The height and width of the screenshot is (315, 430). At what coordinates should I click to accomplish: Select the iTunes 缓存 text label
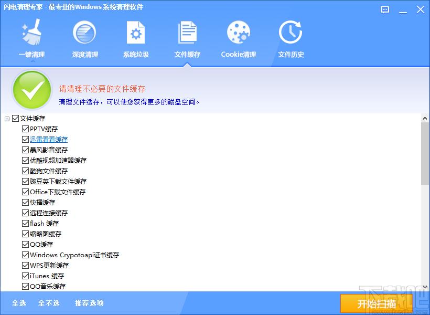pyautogui.click(x=47, y=276)
